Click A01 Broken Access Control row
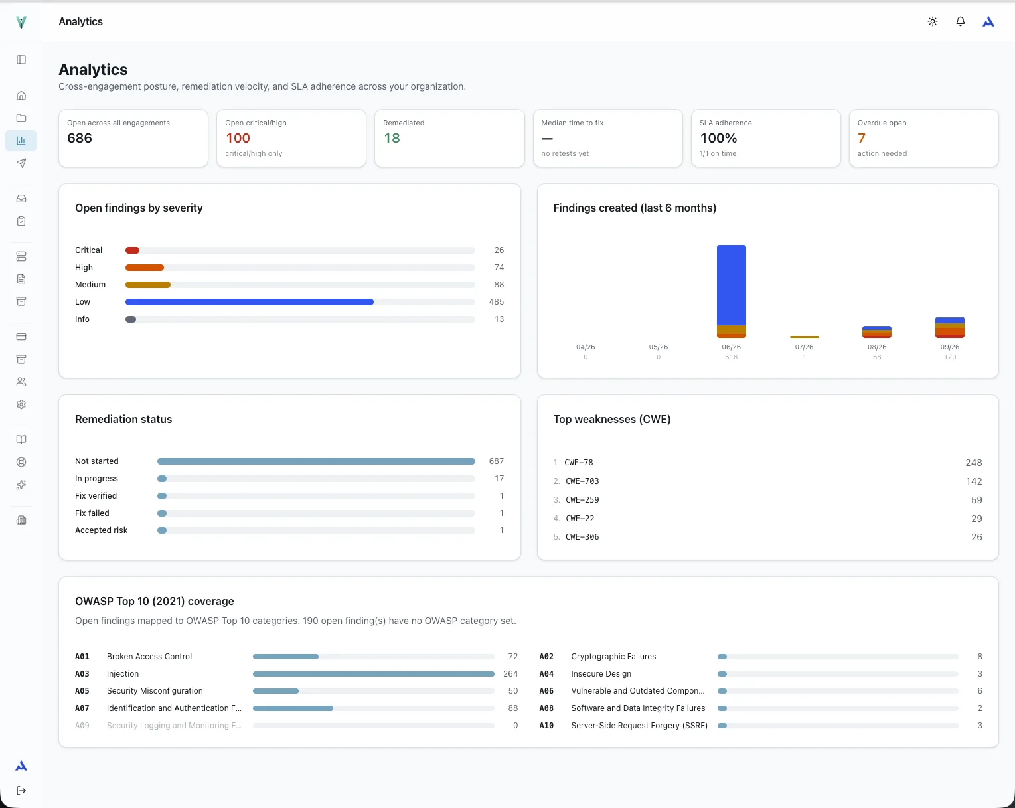This screenshot has width=1015, height=808. 297,657
